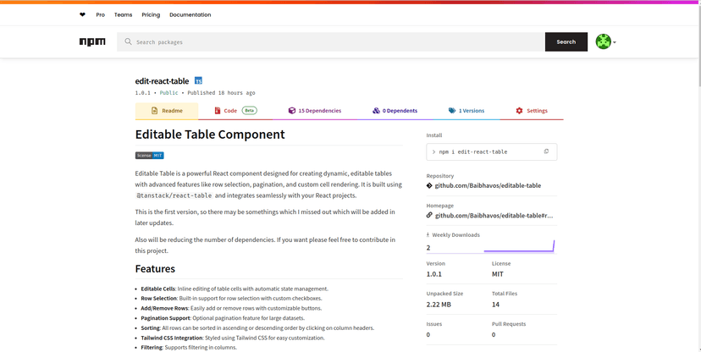Click the weekly downloads value 2
The height and width of the screenshot is (352, 701).
[428, 247]
